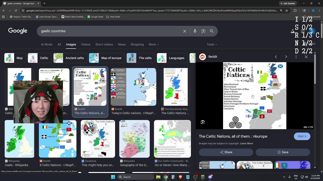Go to the Google homepage logo
The height and width of the screenshot is (181, 323).
tap(18, 31)
